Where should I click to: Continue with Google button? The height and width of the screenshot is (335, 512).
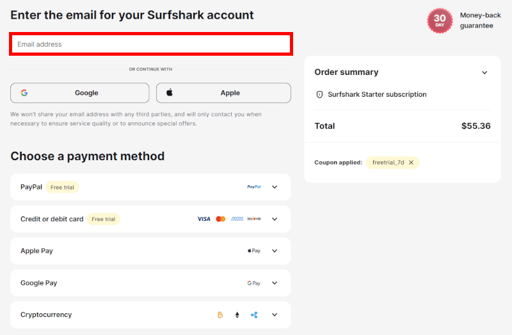tap(79, 93)
